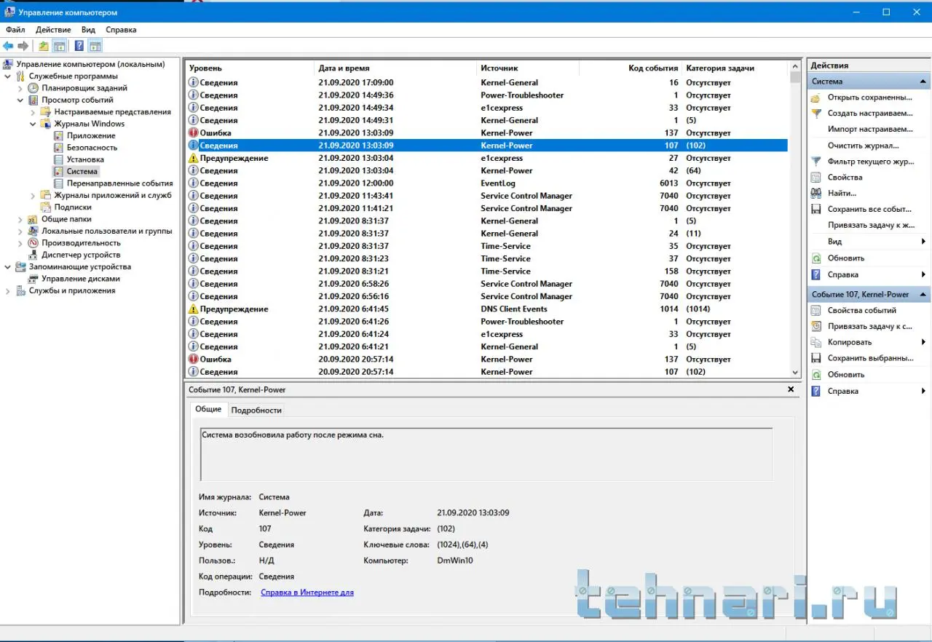Open the Файл menu

coord(15,30)
